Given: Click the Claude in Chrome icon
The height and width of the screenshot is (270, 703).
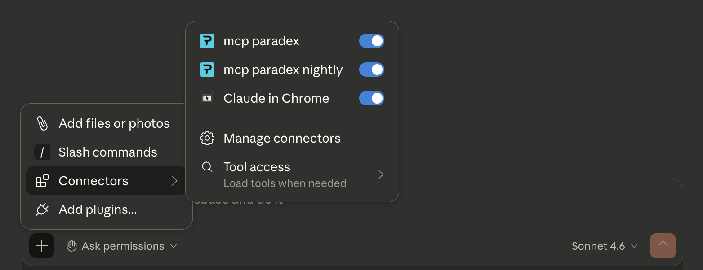Looking at the screenshot, I should (x=207, y=98).
